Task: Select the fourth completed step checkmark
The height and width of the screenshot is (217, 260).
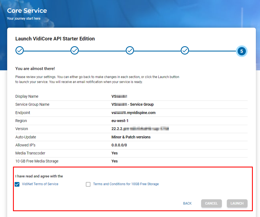Action: click(185, 51)
